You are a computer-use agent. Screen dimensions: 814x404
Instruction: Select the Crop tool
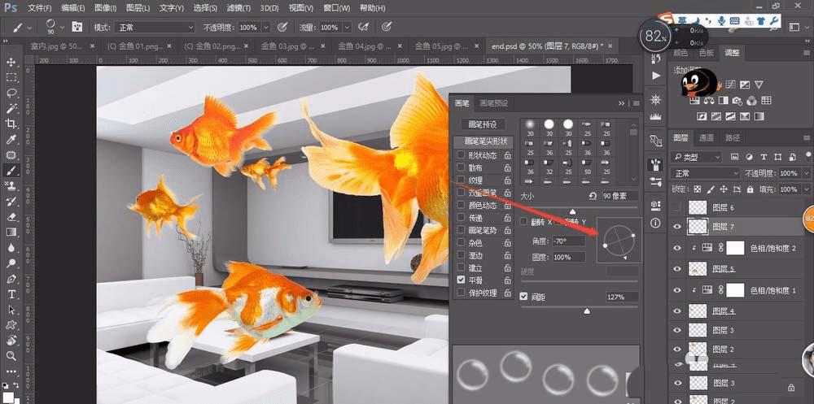pos(11,124)
